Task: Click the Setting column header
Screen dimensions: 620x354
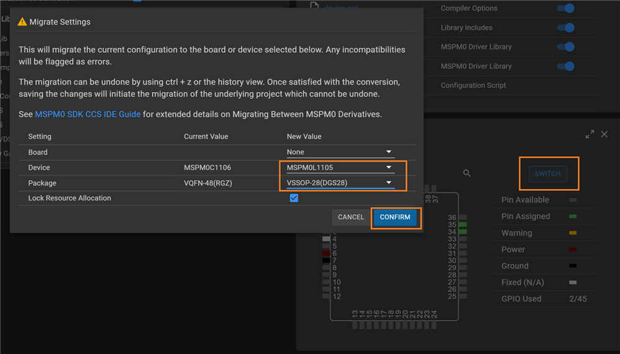Action: (40, 136)
